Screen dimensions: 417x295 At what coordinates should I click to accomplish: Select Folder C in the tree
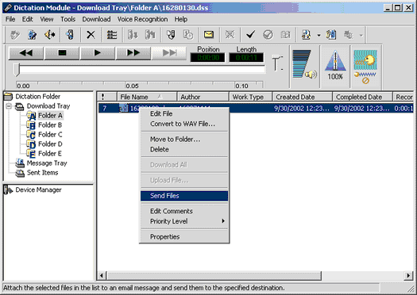tap(50, 135)
